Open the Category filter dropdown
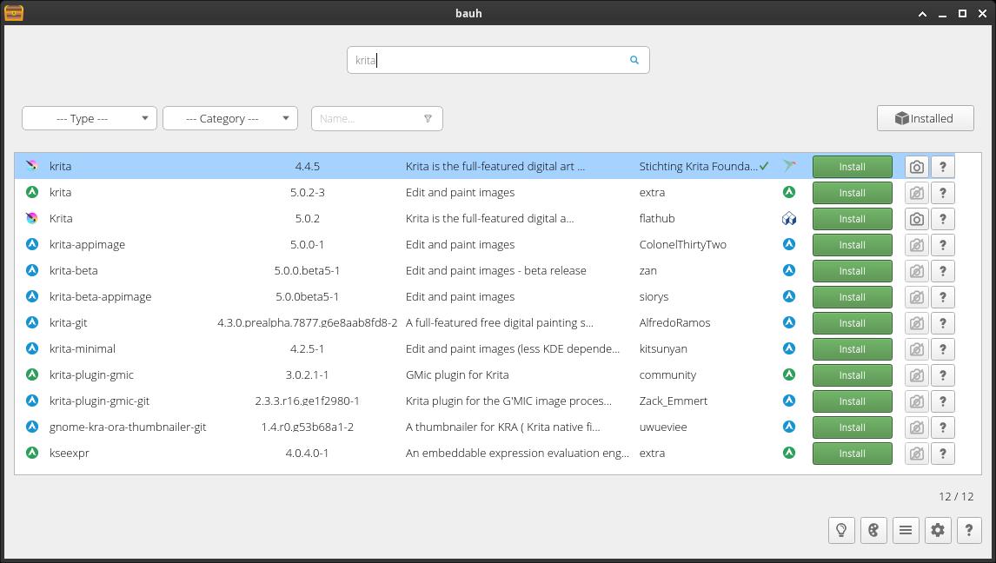996x563 pixels. point(230,118)
